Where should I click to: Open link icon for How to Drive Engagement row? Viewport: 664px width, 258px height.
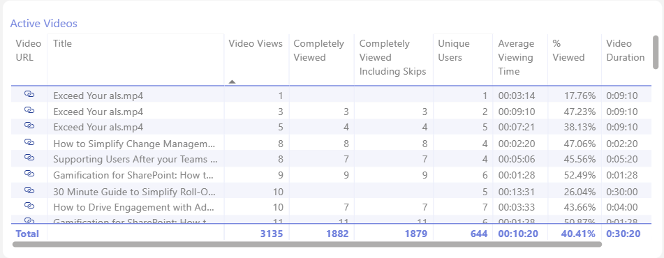click(x=29, y=206)
